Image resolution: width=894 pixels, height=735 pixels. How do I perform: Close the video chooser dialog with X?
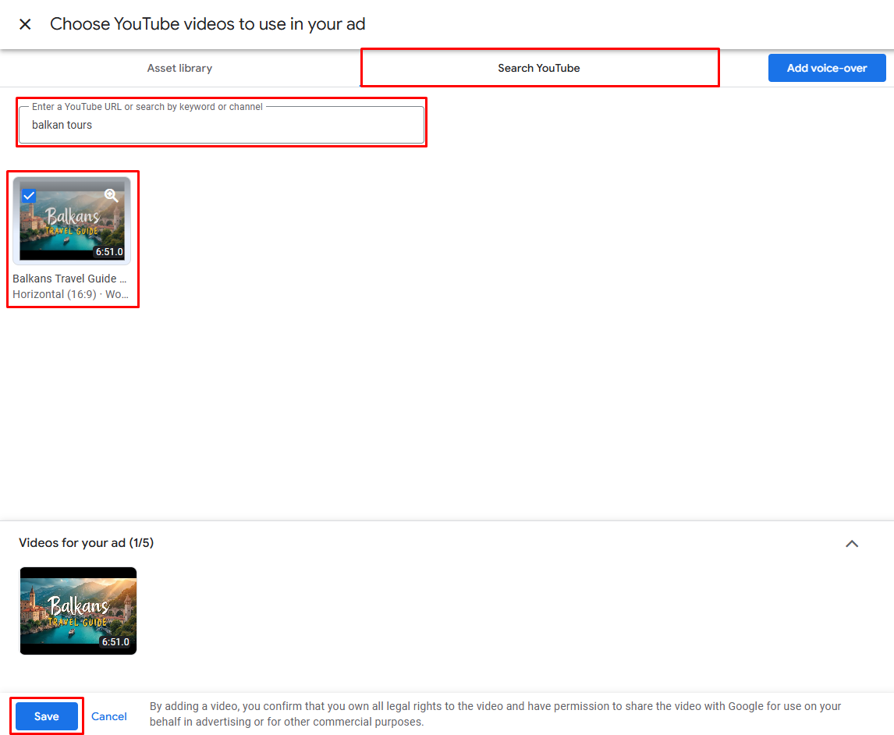(x=25, y=24)
